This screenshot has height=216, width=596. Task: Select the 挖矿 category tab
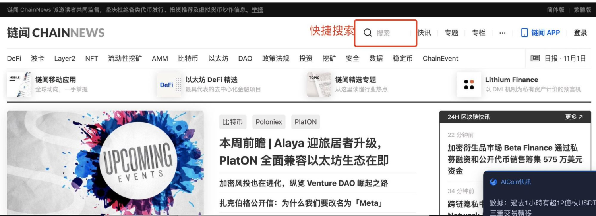point(329,59)
